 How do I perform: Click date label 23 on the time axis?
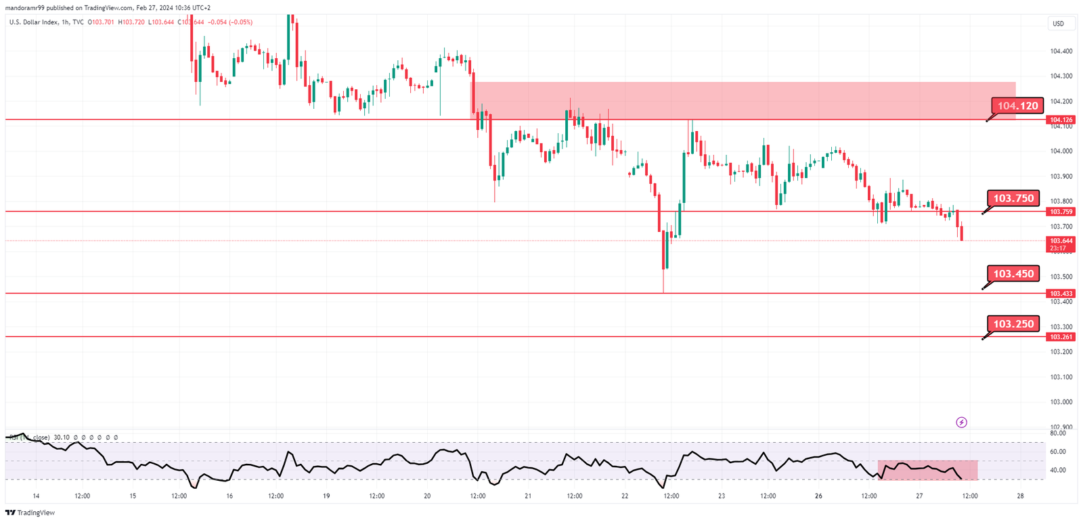(722, 496)
